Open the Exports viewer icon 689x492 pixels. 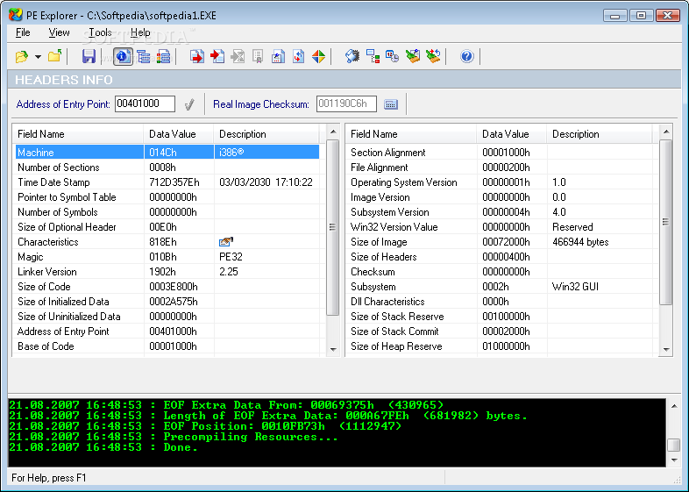click(196, 56)
